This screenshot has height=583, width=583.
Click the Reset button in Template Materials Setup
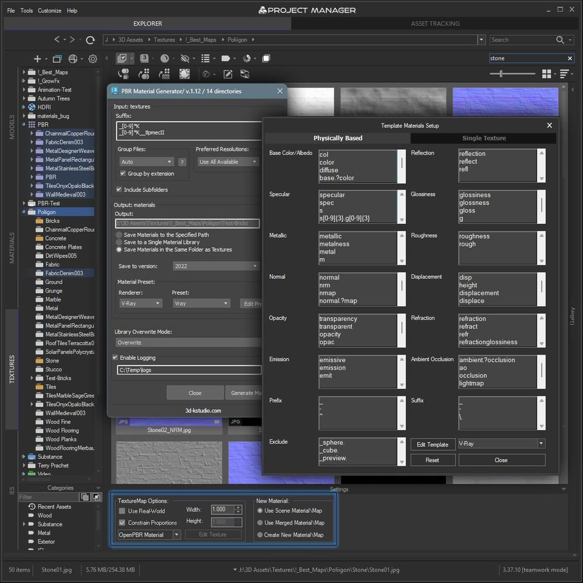pyautogui.click(x=433, y=460)
